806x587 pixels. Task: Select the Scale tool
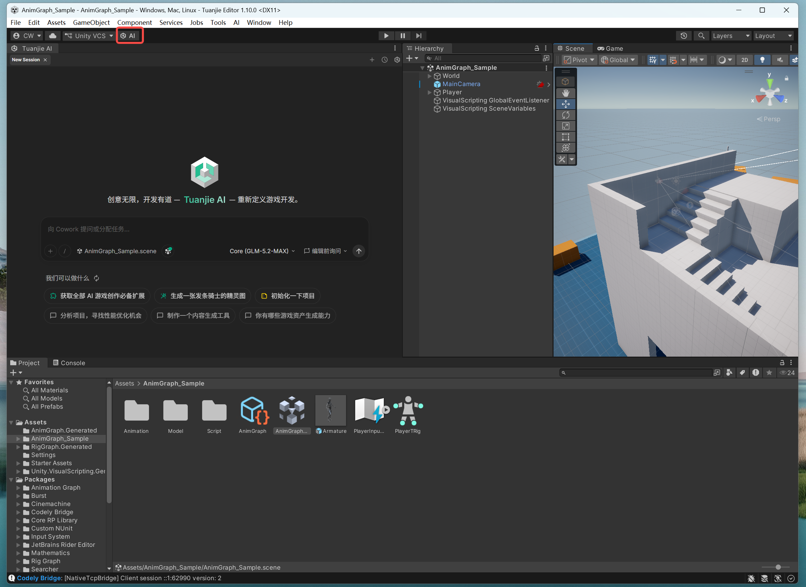tap(565, 126)
